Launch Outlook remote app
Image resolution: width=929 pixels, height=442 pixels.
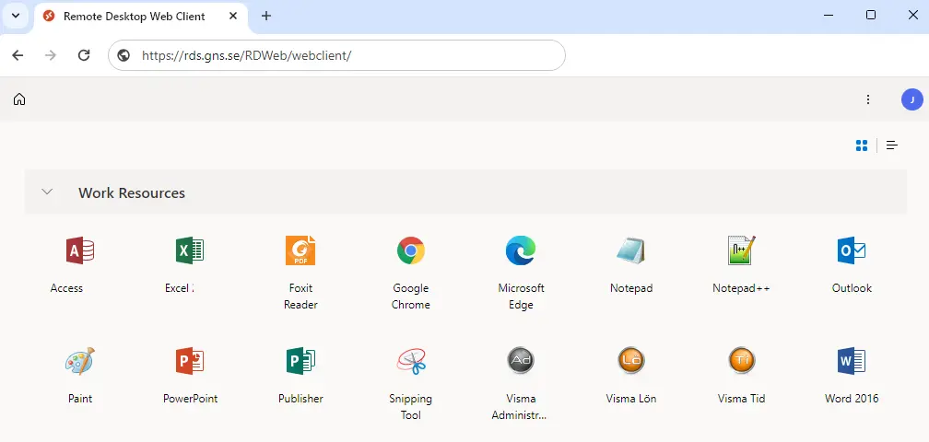(852, 250)
